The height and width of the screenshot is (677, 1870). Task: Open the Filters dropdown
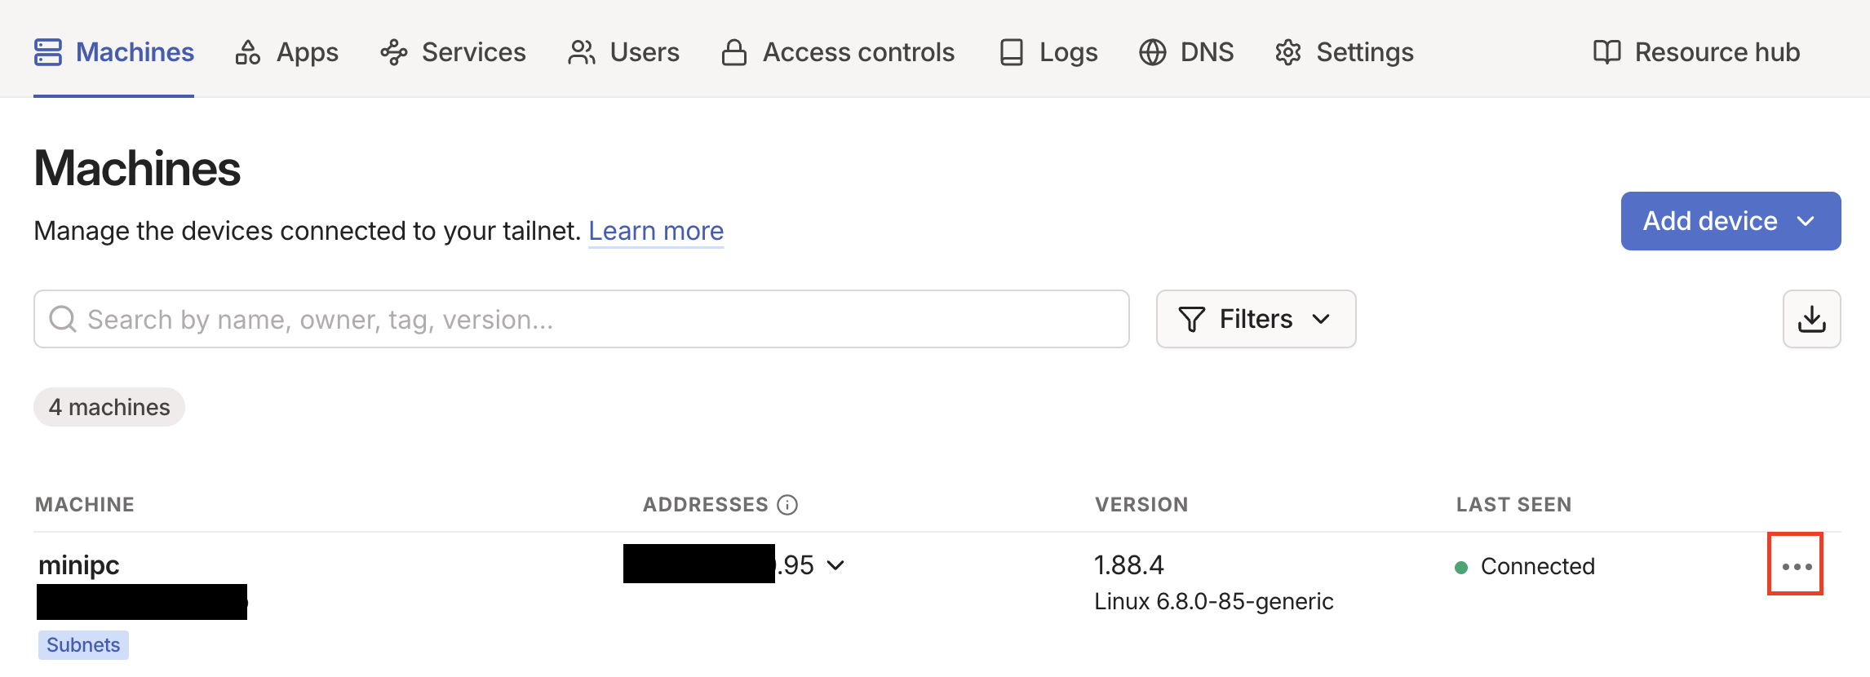pos(1256,319)
